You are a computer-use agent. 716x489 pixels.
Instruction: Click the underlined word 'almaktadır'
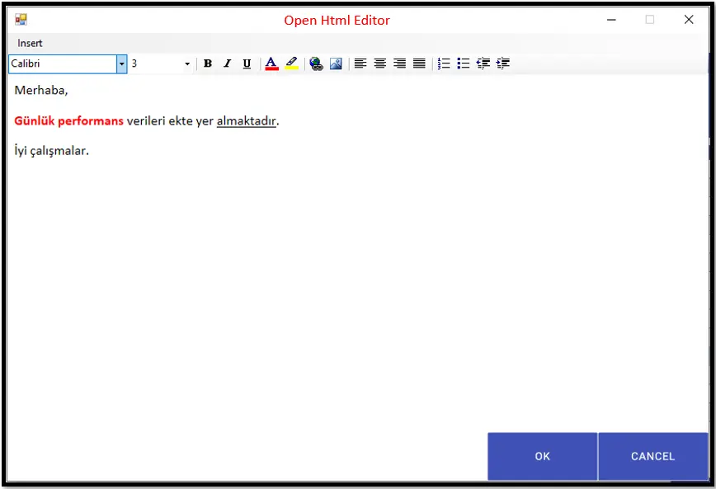(x=247, y=121)
